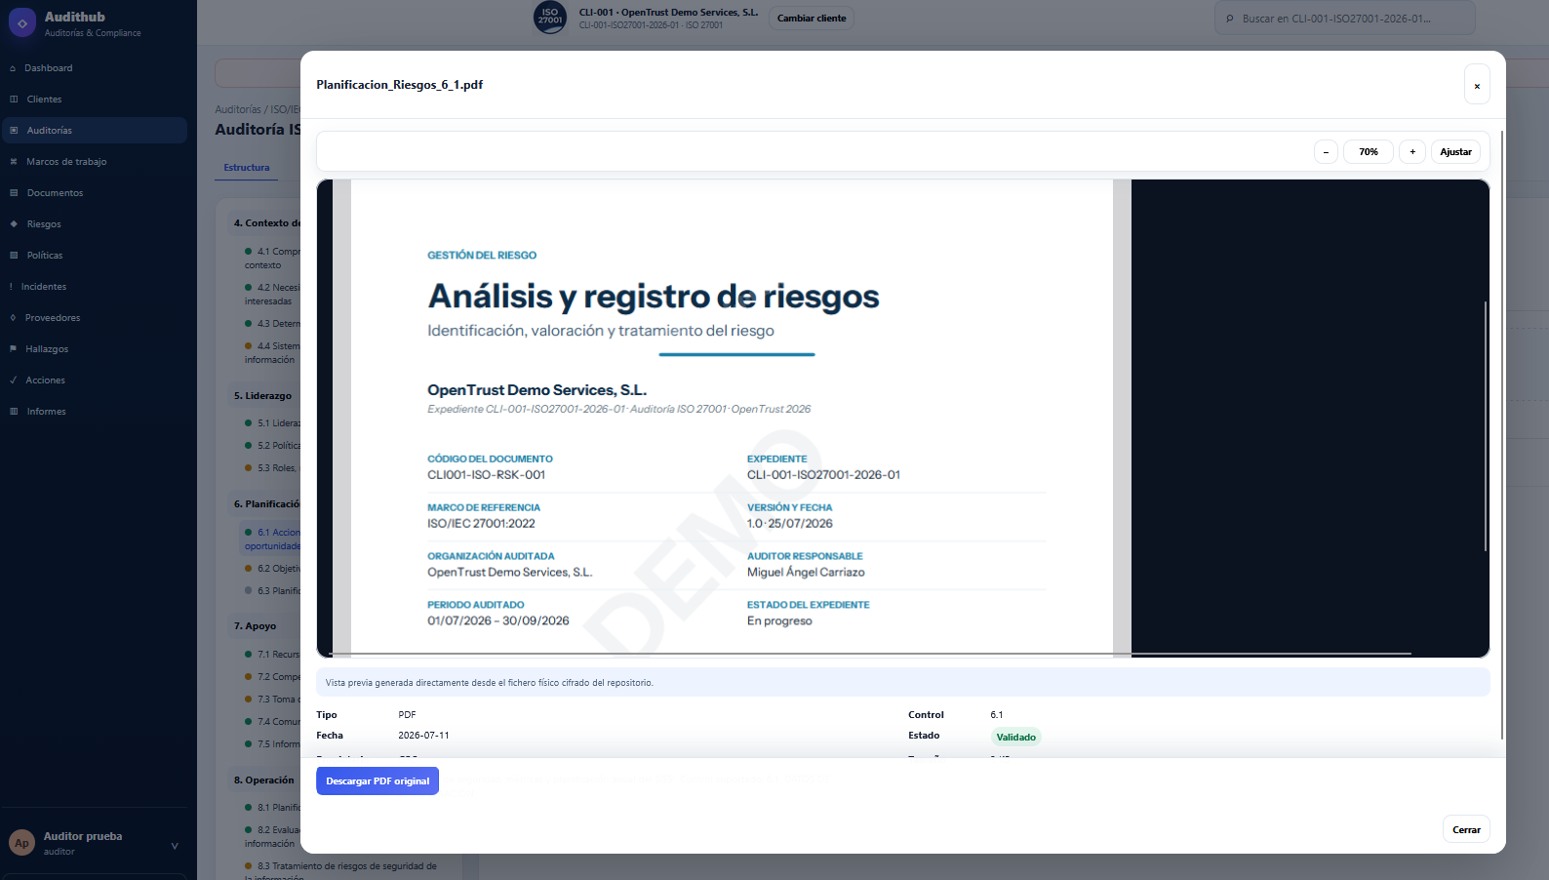This screenshot has height=880, width=1549.
Task: Switch to the Estructura tab
Action: pos(247,168)
